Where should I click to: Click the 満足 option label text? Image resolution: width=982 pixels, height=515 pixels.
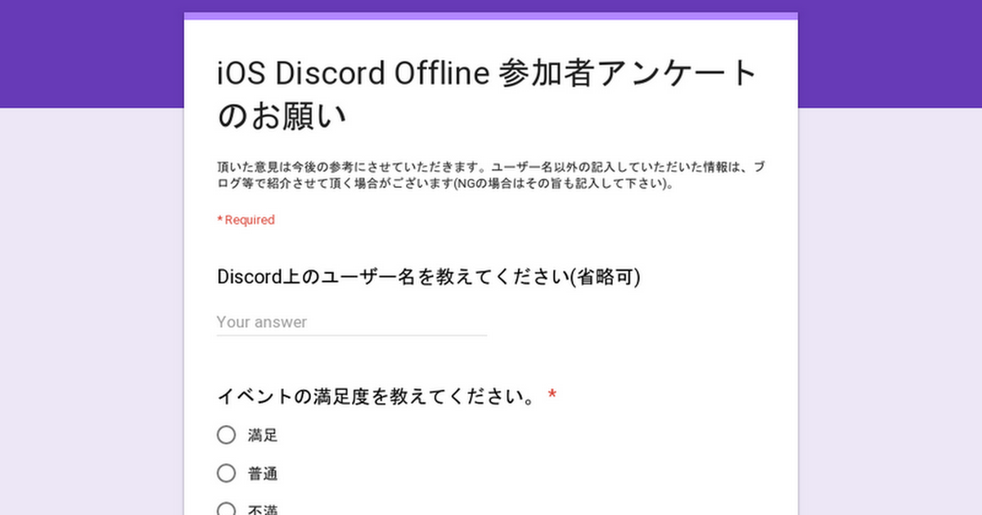tap(263, 436)
